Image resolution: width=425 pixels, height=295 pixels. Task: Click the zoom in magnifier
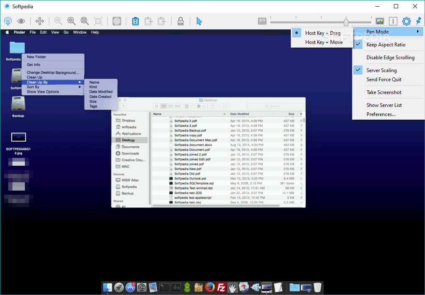(72, 21)
